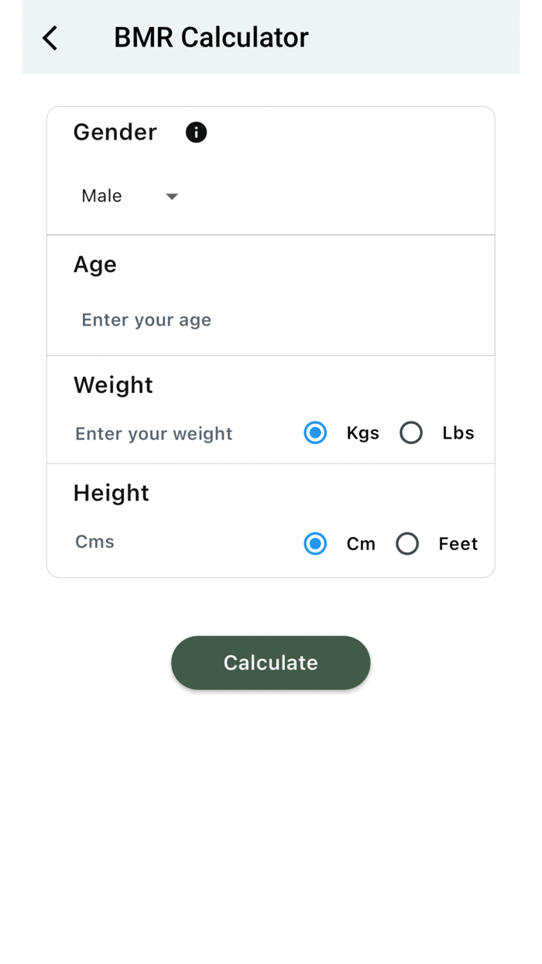542x964 pixels.
Task: Click the 'Gender' section heading
Action: pos(115,133)
